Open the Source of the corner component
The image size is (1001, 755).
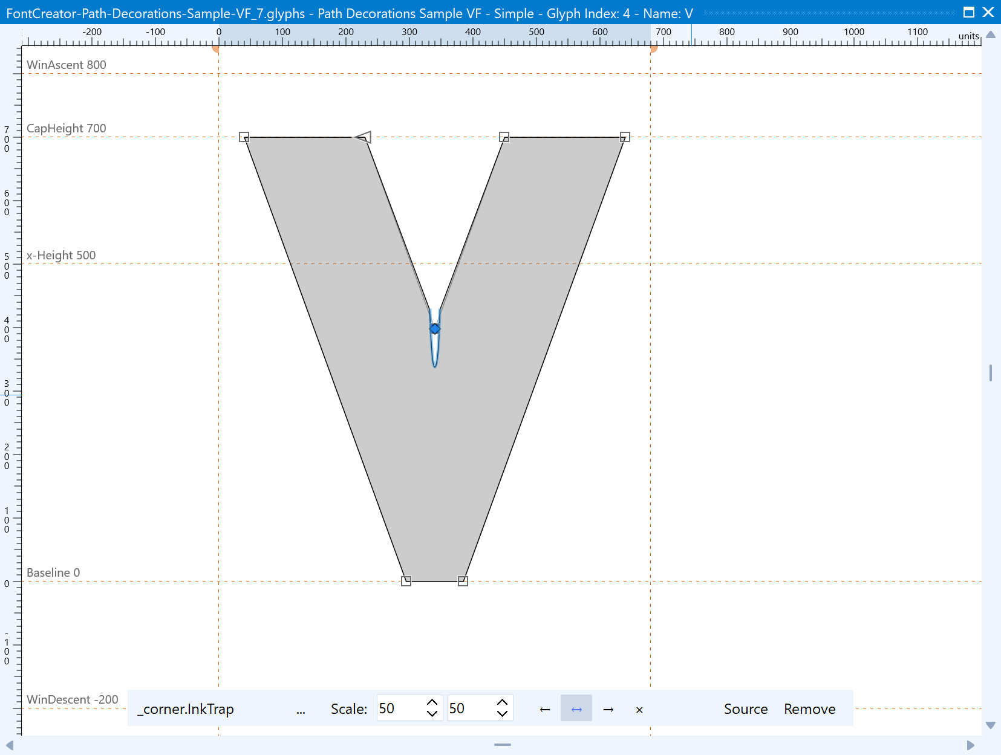click(746, 709)
